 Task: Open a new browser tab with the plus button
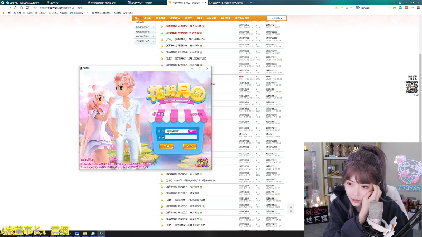(251, 3)
